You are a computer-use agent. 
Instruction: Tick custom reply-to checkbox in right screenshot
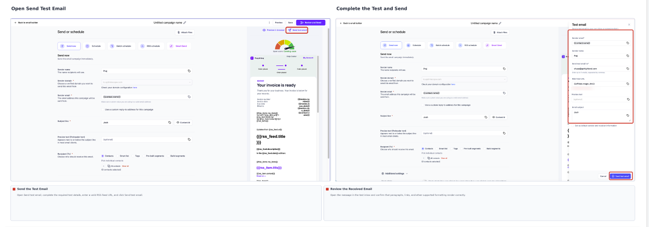pos(423,105)
